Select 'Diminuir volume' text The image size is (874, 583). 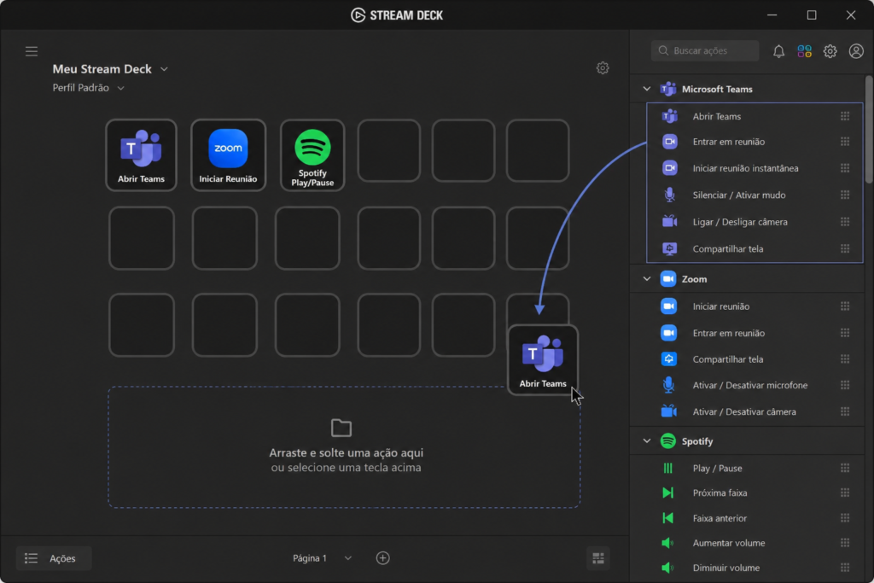click(x=725, y=568)
